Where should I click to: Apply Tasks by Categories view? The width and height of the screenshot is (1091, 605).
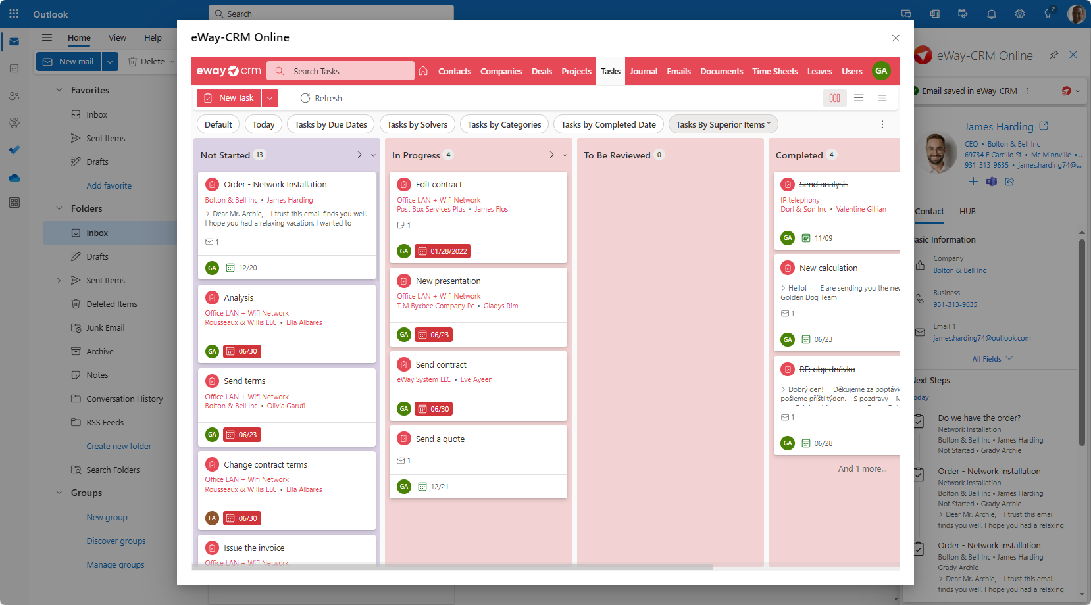pos(504,124)
